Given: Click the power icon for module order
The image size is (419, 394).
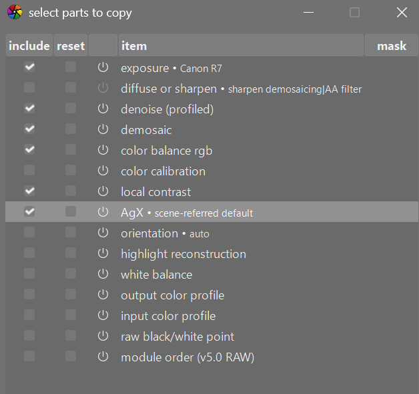Looking at the screenshot, I should 103,357.
